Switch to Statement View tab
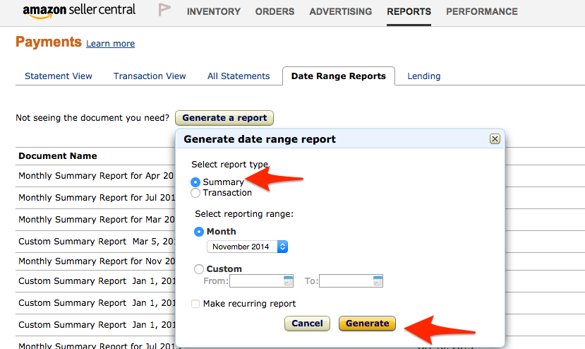585x349 pixels. coord(59,76)
